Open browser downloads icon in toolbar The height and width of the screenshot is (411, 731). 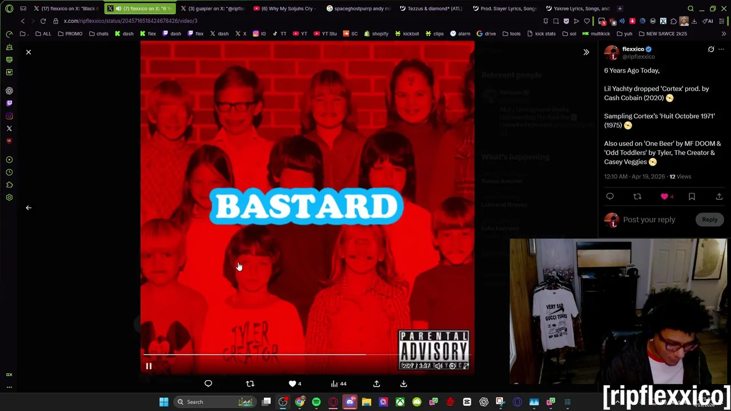tap(694, 21)
